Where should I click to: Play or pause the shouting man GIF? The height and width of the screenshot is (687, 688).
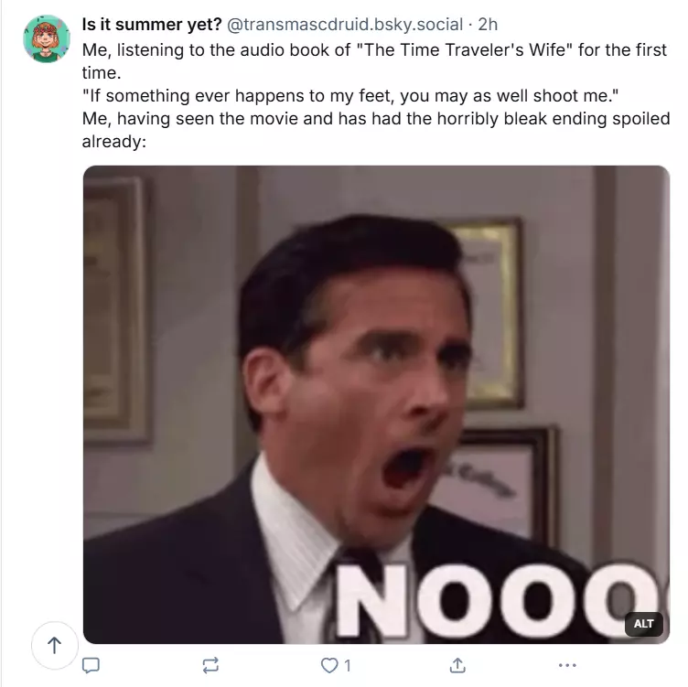tap(376, 404)
